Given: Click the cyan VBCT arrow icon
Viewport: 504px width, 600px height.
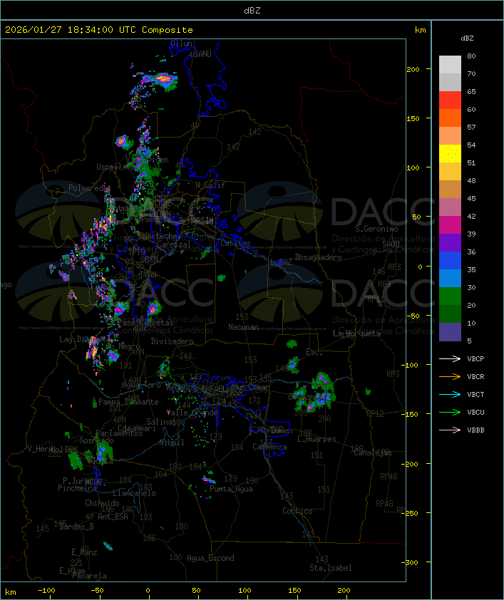Looking at the screenshot, I should click(450, 394).
